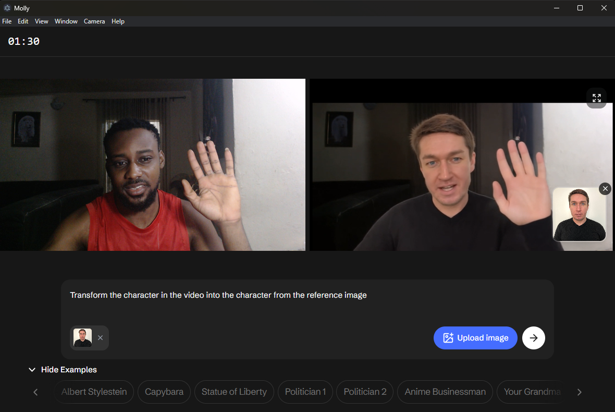615x412 pixels.
Task: Collapse the examples via Hide Examples
Action: (63, 369)
